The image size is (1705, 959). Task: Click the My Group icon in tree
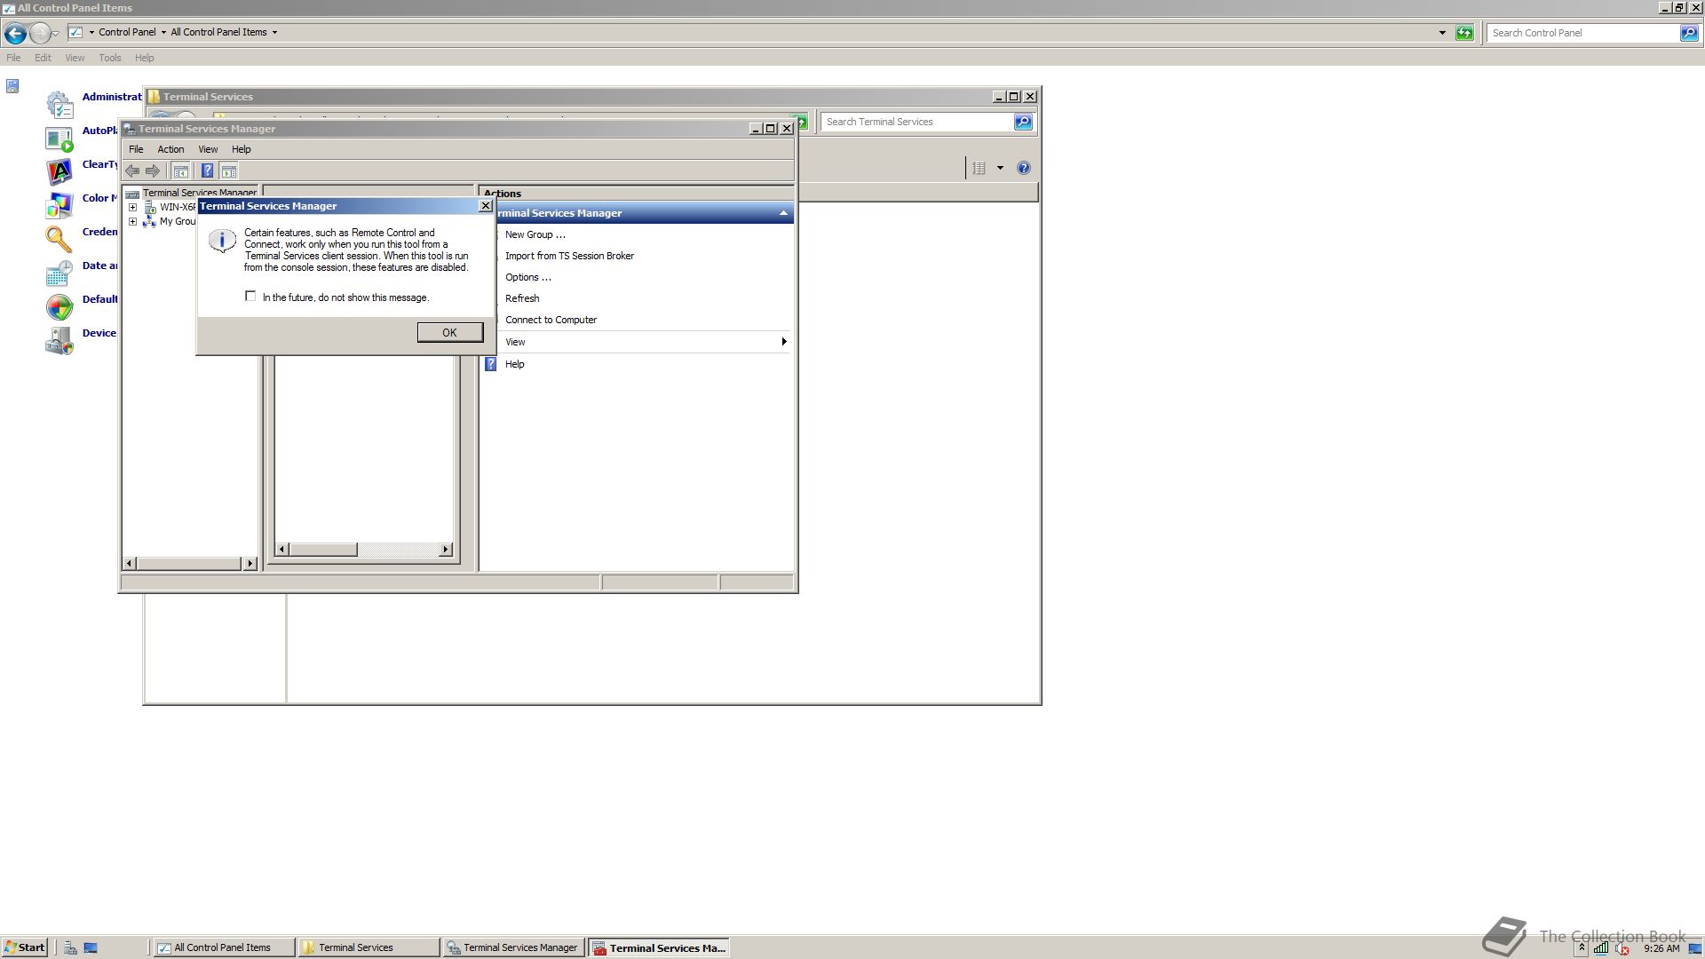150,222
